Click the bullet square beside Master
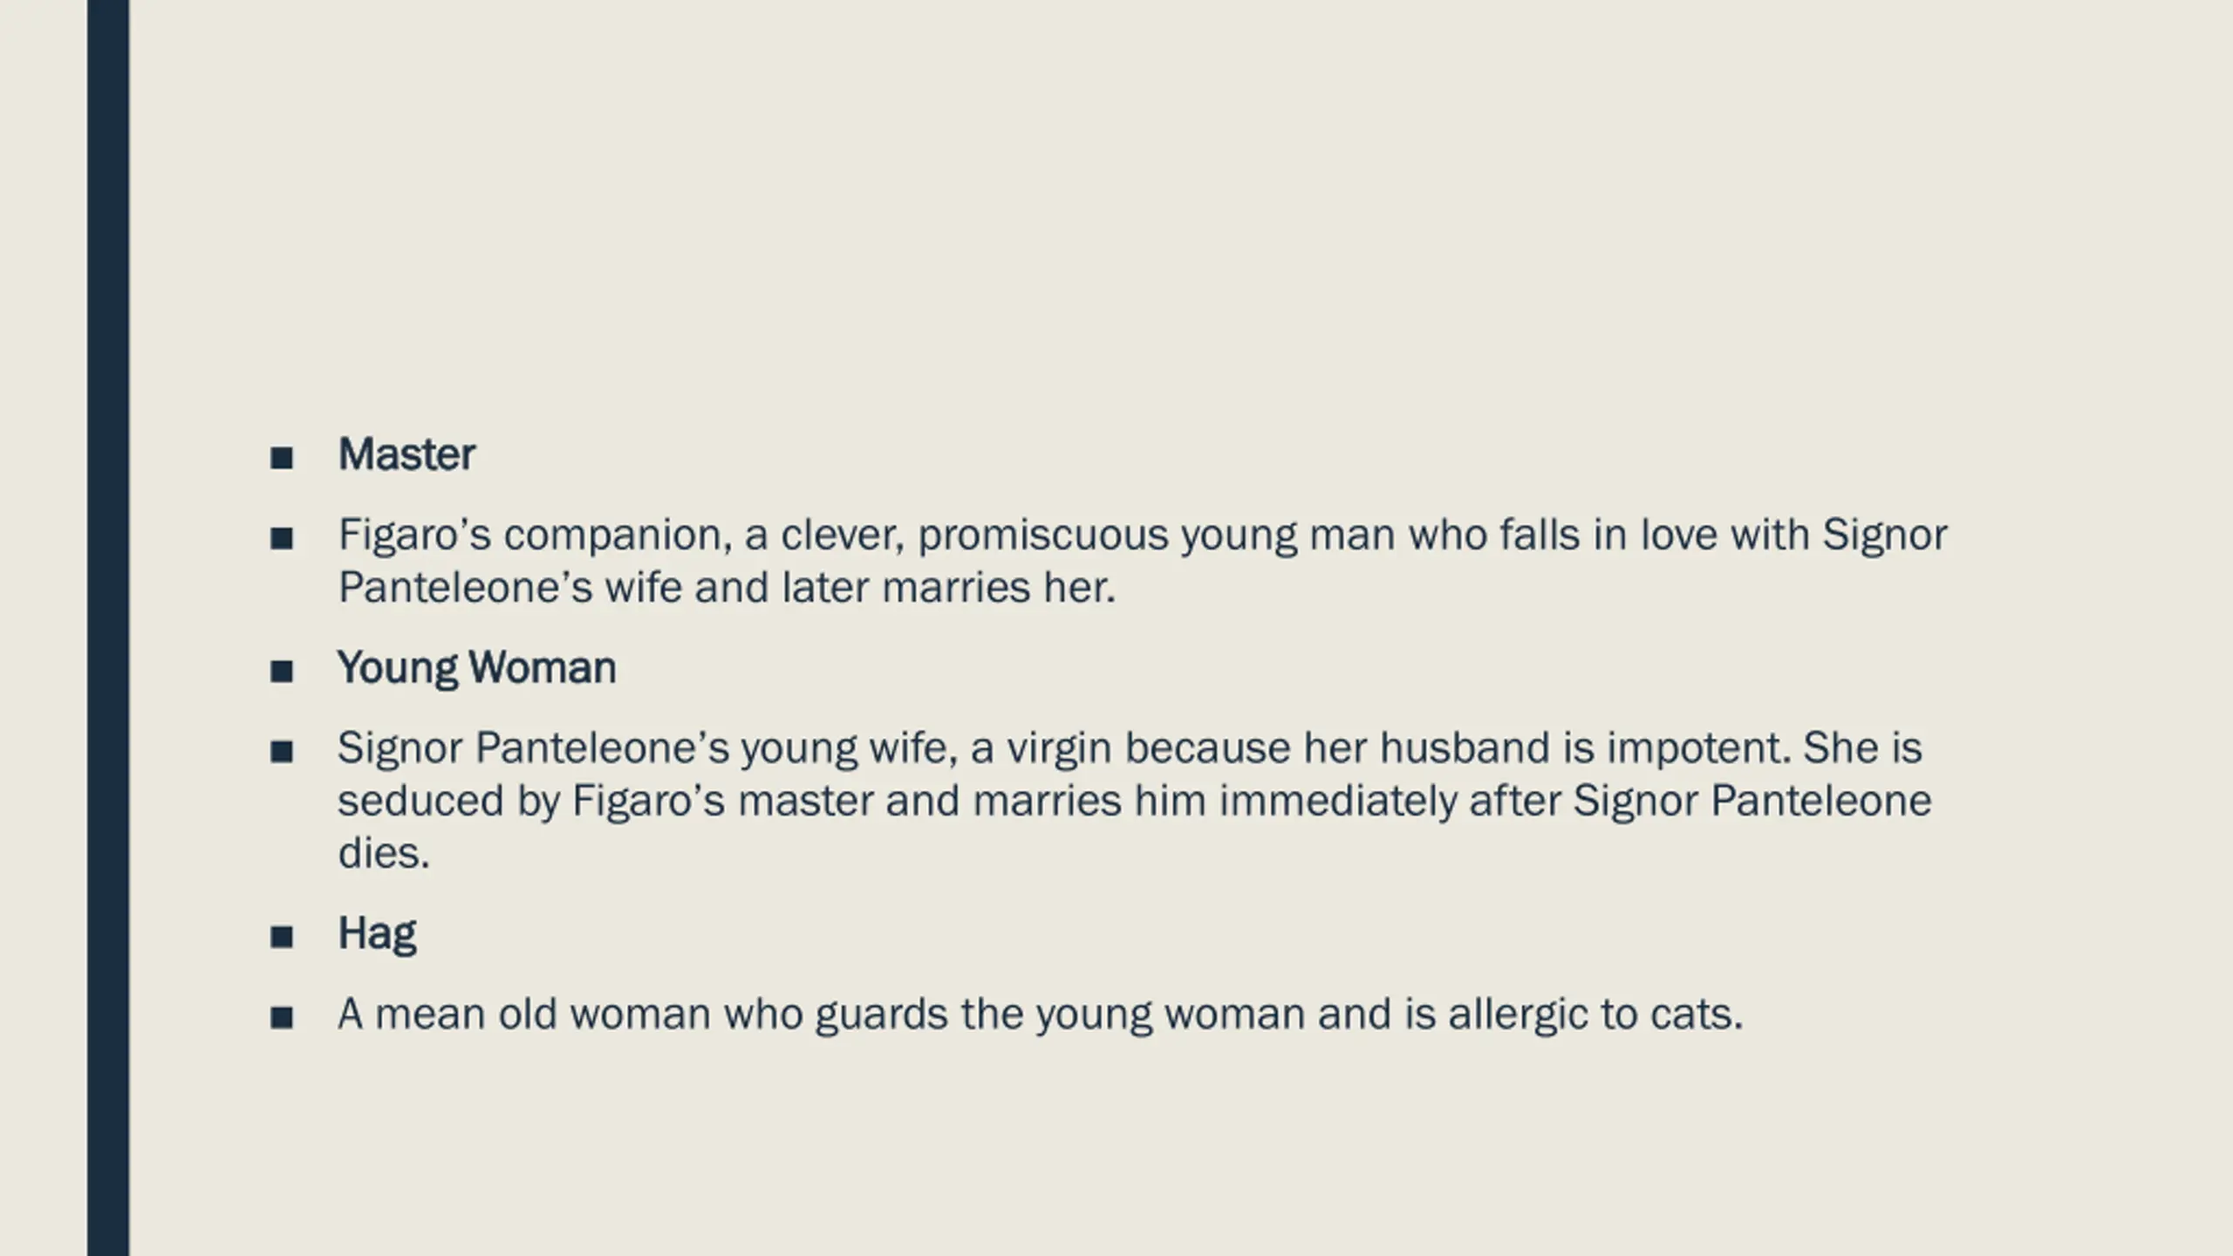This screenshot has width=2233, height=1256. 281,458
